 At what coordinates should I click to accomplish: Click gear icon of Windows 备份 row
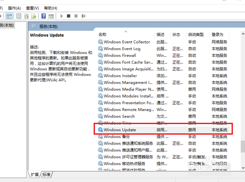click(x=100, y=136)
